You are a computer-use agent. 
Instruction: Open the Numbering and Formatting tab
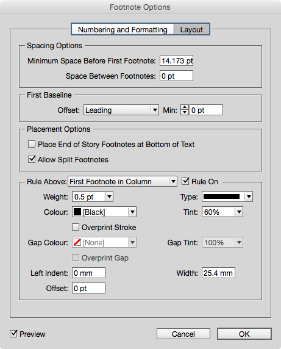(123, 29)
